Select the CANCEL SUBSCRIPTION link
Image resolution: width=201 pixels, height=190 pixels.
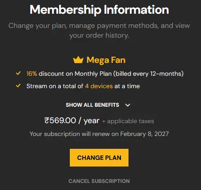click(99, 181)
